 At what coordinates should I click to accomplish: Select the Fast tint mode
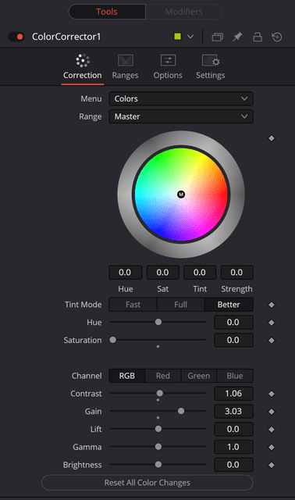pos(133,305)
